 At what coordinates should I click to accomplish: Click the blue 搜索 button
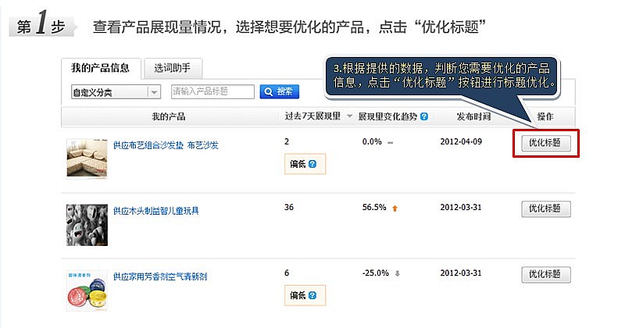(x=280, y=91)
